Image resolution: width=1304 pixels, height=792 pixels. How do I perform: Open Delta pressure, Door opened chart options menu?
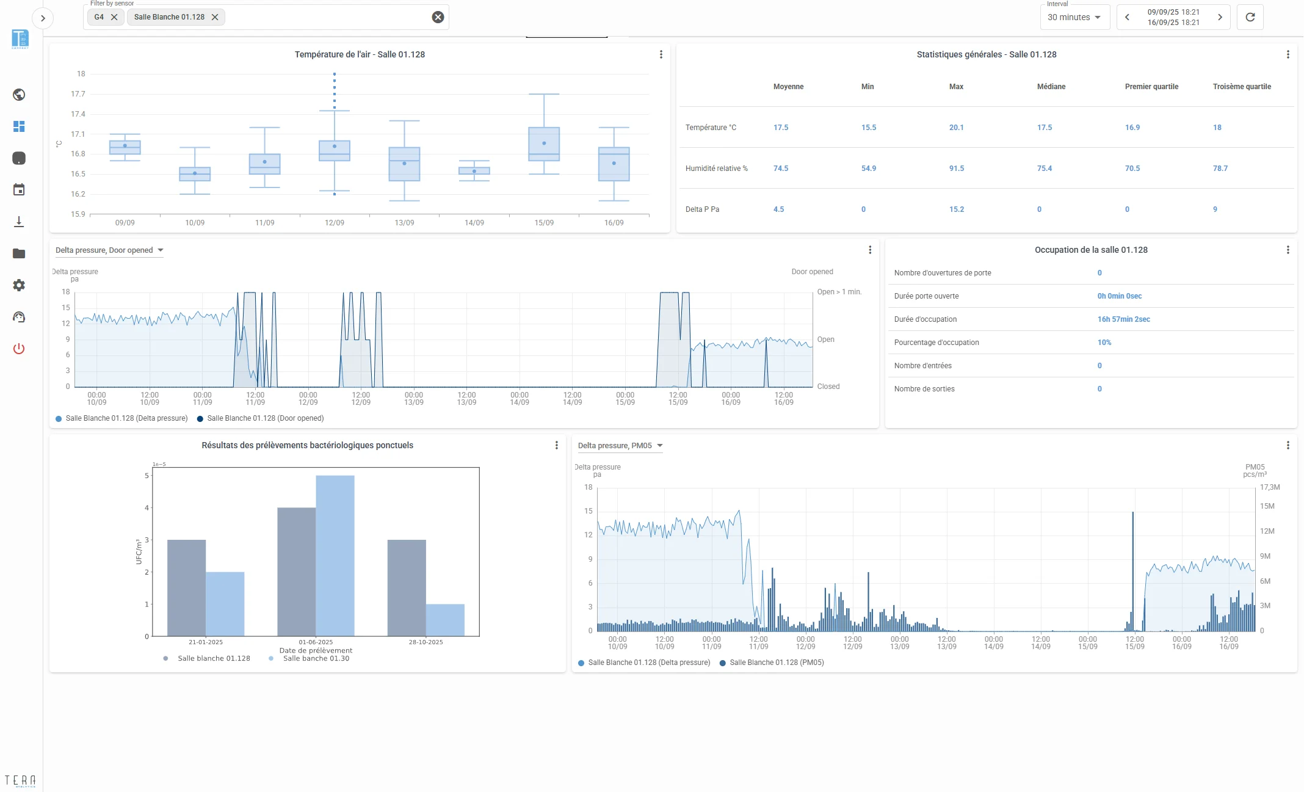coord(870,250)
